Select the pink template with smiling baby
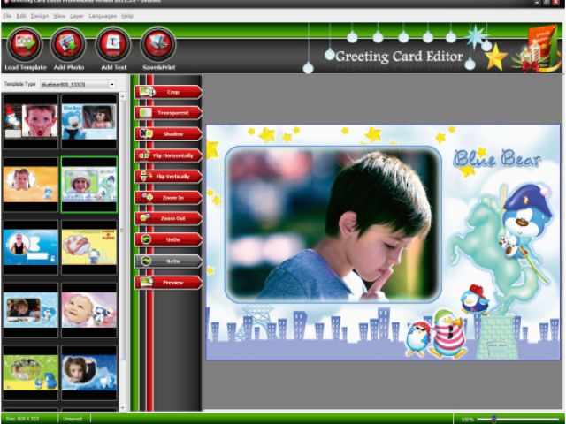 coord(89,310)
